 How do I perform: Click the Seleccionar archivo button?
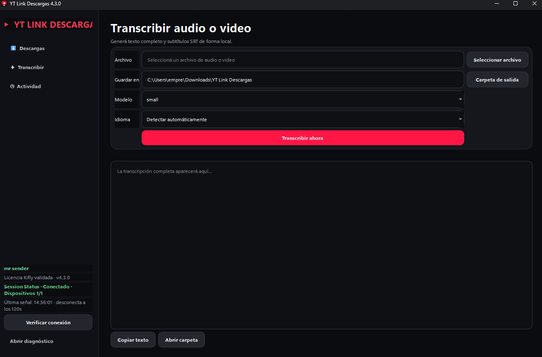click(497, 60)
